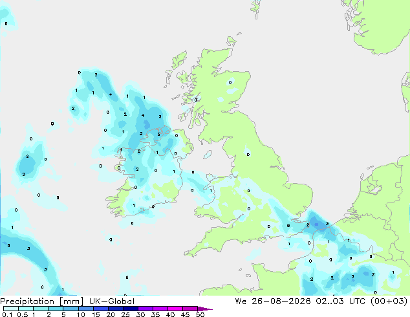This screenshot has height=317, width=410.
Task: Click the 10–15 mm blue legend swatch
Action: (x=85, y=309)
